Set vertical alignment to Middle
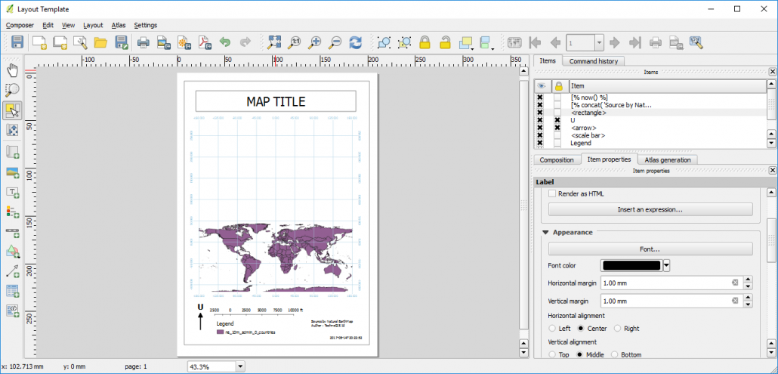 579,354
